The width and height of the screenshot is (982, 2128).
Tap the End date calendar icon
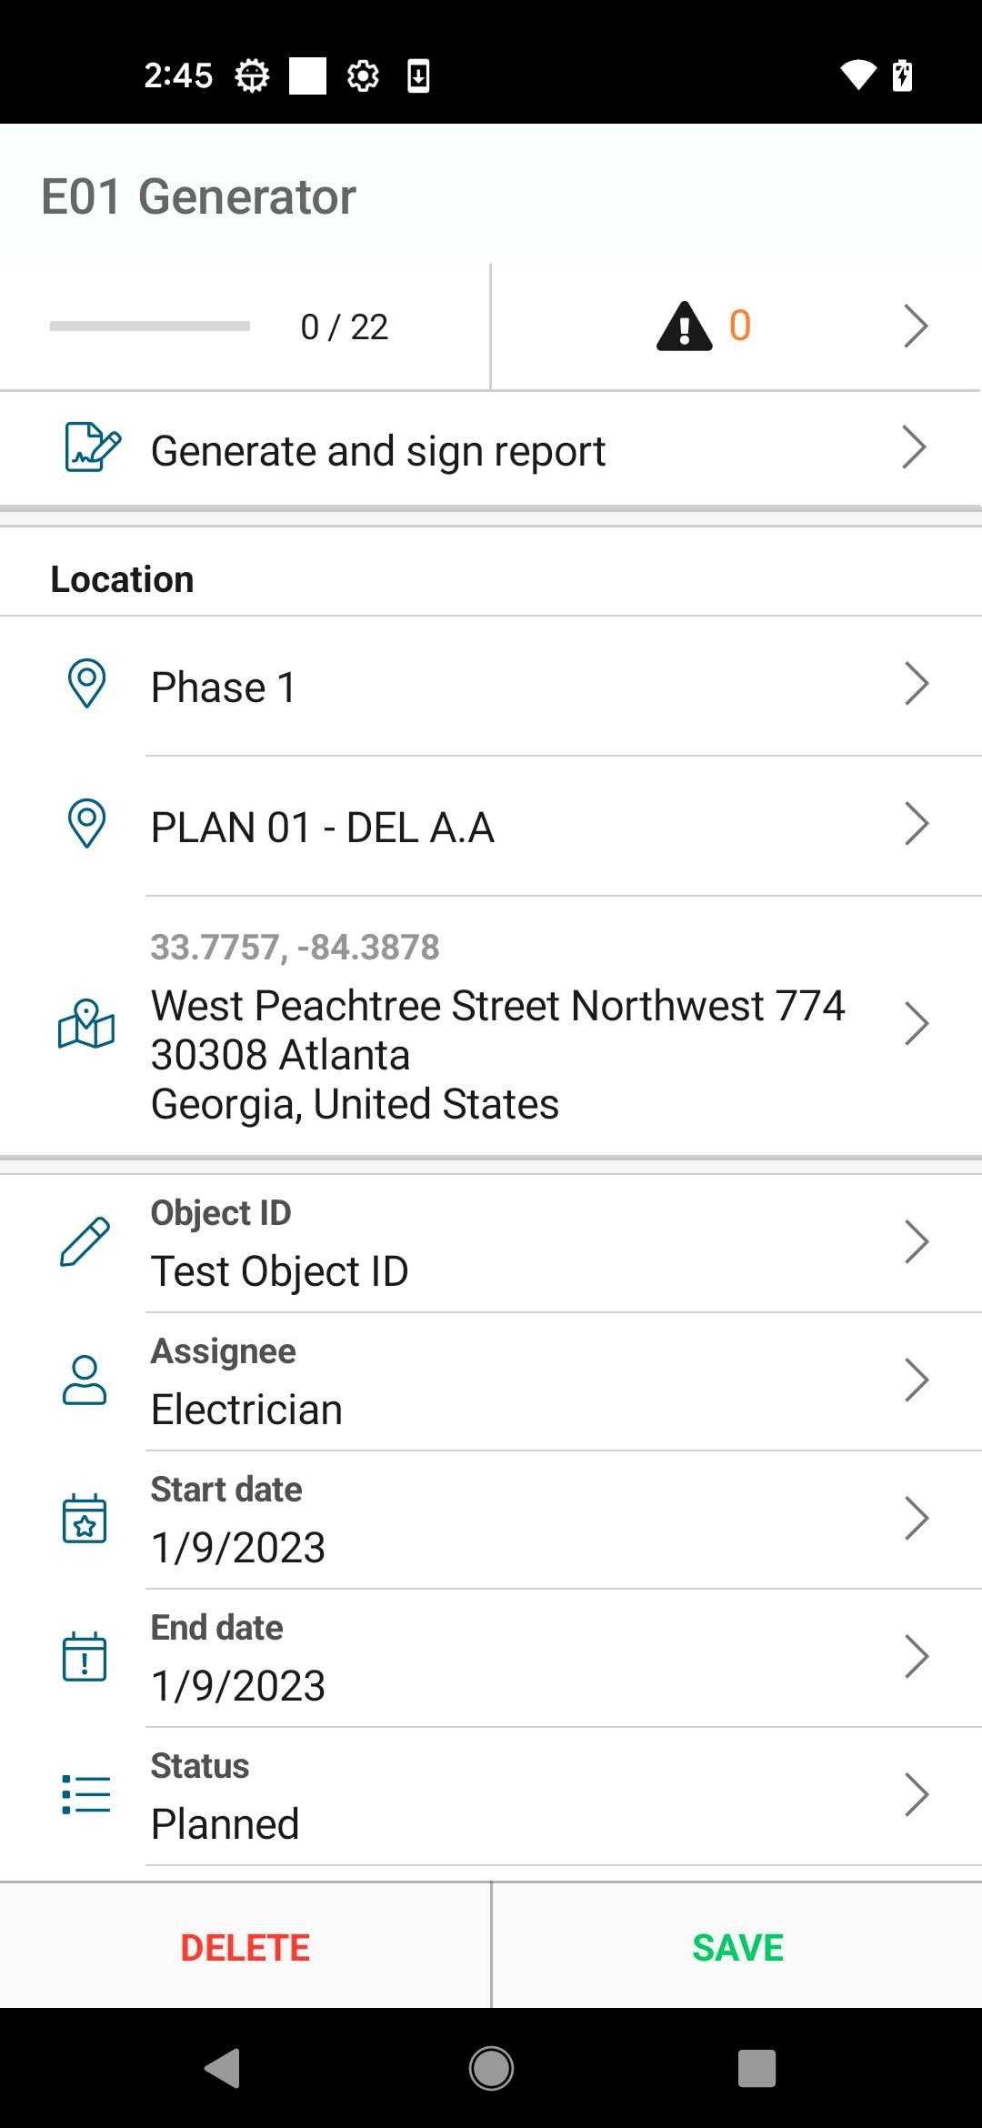pos(85,1657)
